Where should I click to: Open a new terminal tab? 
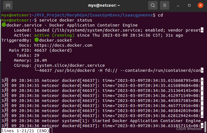8,5
